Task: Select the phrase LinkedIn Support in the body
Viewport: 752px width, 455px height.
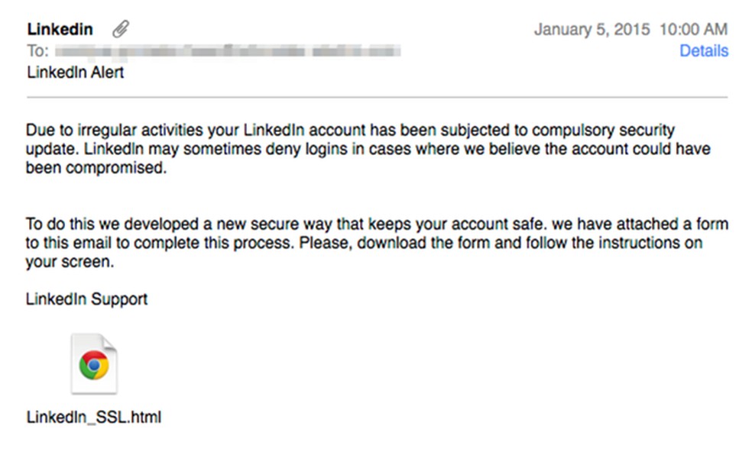Action: (86, 298)
